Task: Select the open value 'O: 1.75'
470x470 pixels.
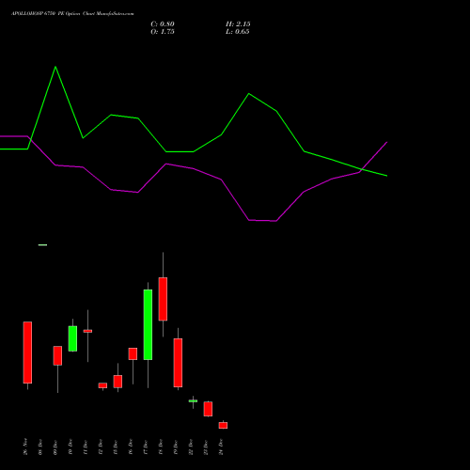Action: click(163, 32)
